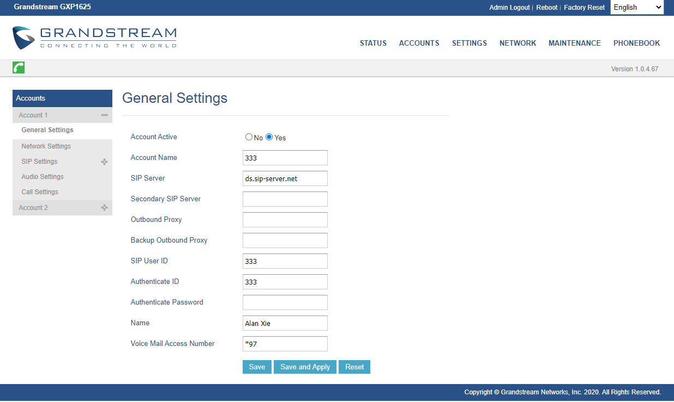674x402 pixels.
Task: Click the Authenticate Password field
Action: [285, 302]
